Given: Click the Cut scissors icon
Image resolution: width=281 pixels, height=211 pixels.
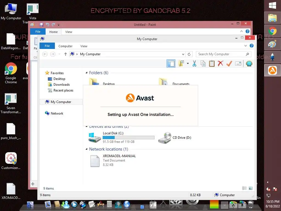Looking at the screenshot, I should tap(195, 63).
